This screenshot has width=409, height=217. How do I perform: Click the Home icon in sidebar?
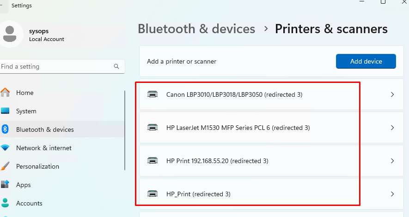click(x=6, y=93)
